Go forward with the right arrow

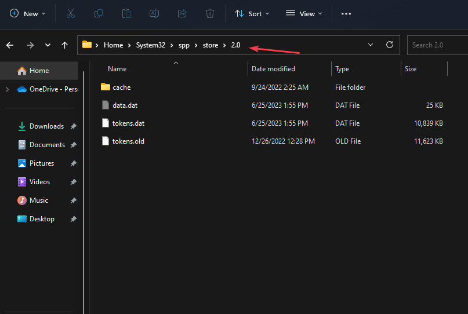point(30,45)
